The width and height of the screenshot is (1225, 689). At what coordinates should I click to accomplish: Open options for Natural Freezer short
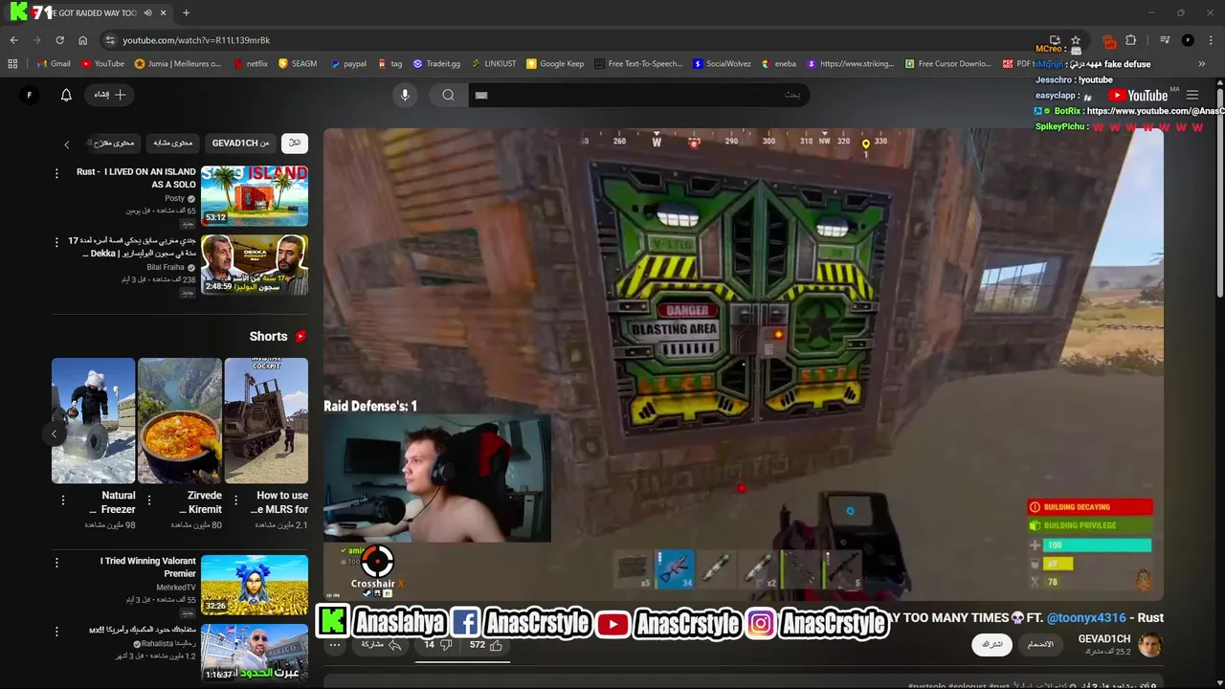click(63, 500)
